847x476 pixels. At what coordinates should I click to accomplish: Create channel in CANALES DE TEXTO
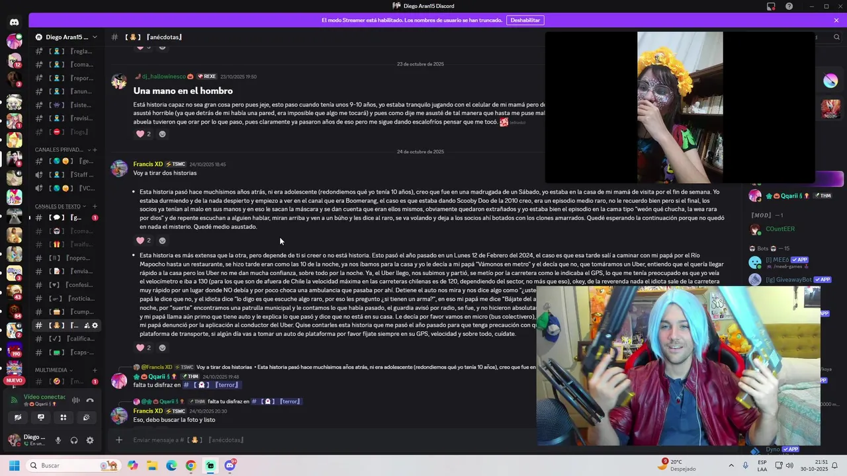tap(95, 206)
